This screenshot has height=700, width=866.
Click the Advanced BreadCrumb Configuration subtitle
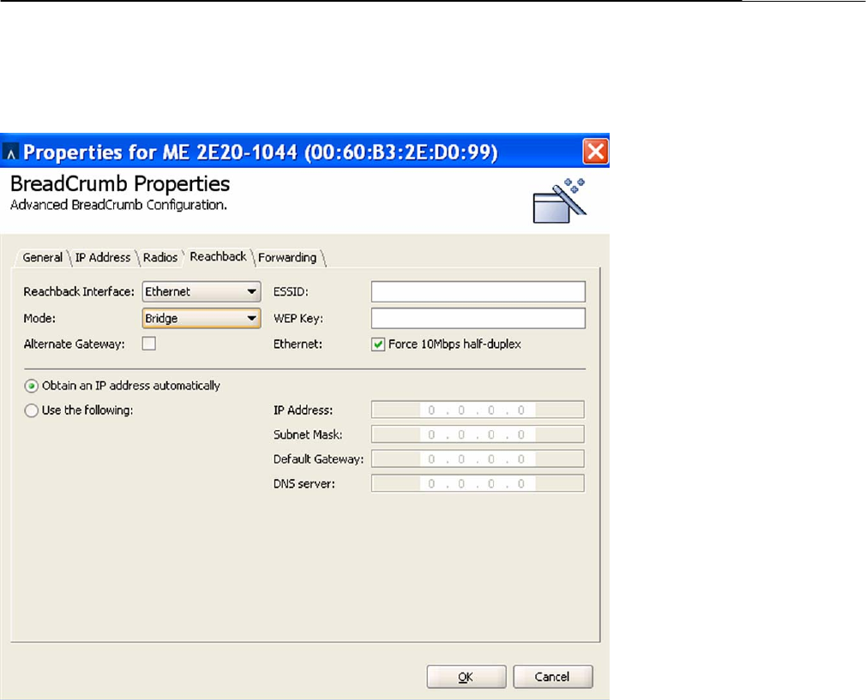tap(118, 205)
